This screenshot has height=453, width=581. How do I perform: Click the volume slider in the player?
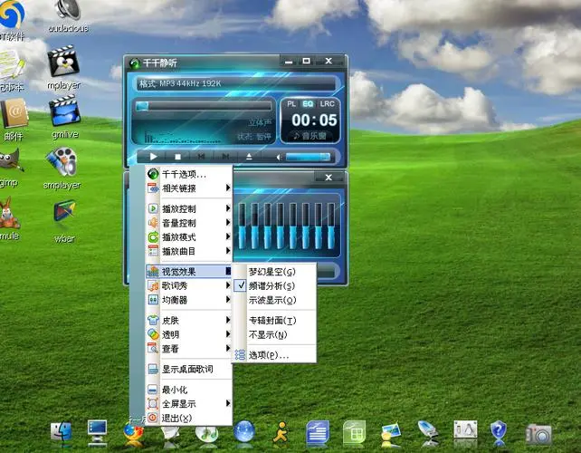[309, 157]
